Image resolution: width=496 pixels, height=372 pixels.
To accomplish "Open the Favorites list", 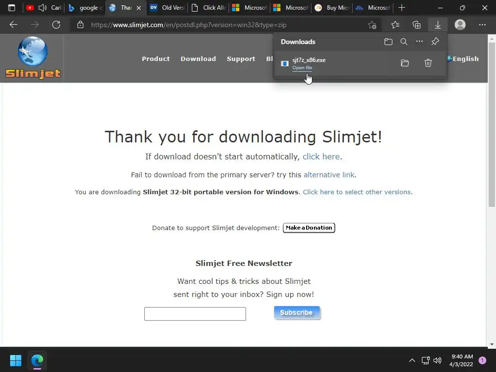I will coord(395,25).
